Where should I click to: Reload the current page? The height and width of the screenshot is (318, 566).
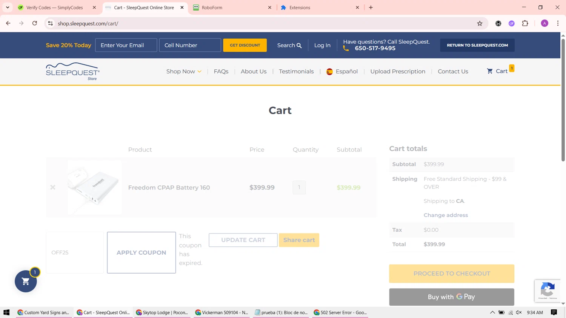click(x=35, y=23)
